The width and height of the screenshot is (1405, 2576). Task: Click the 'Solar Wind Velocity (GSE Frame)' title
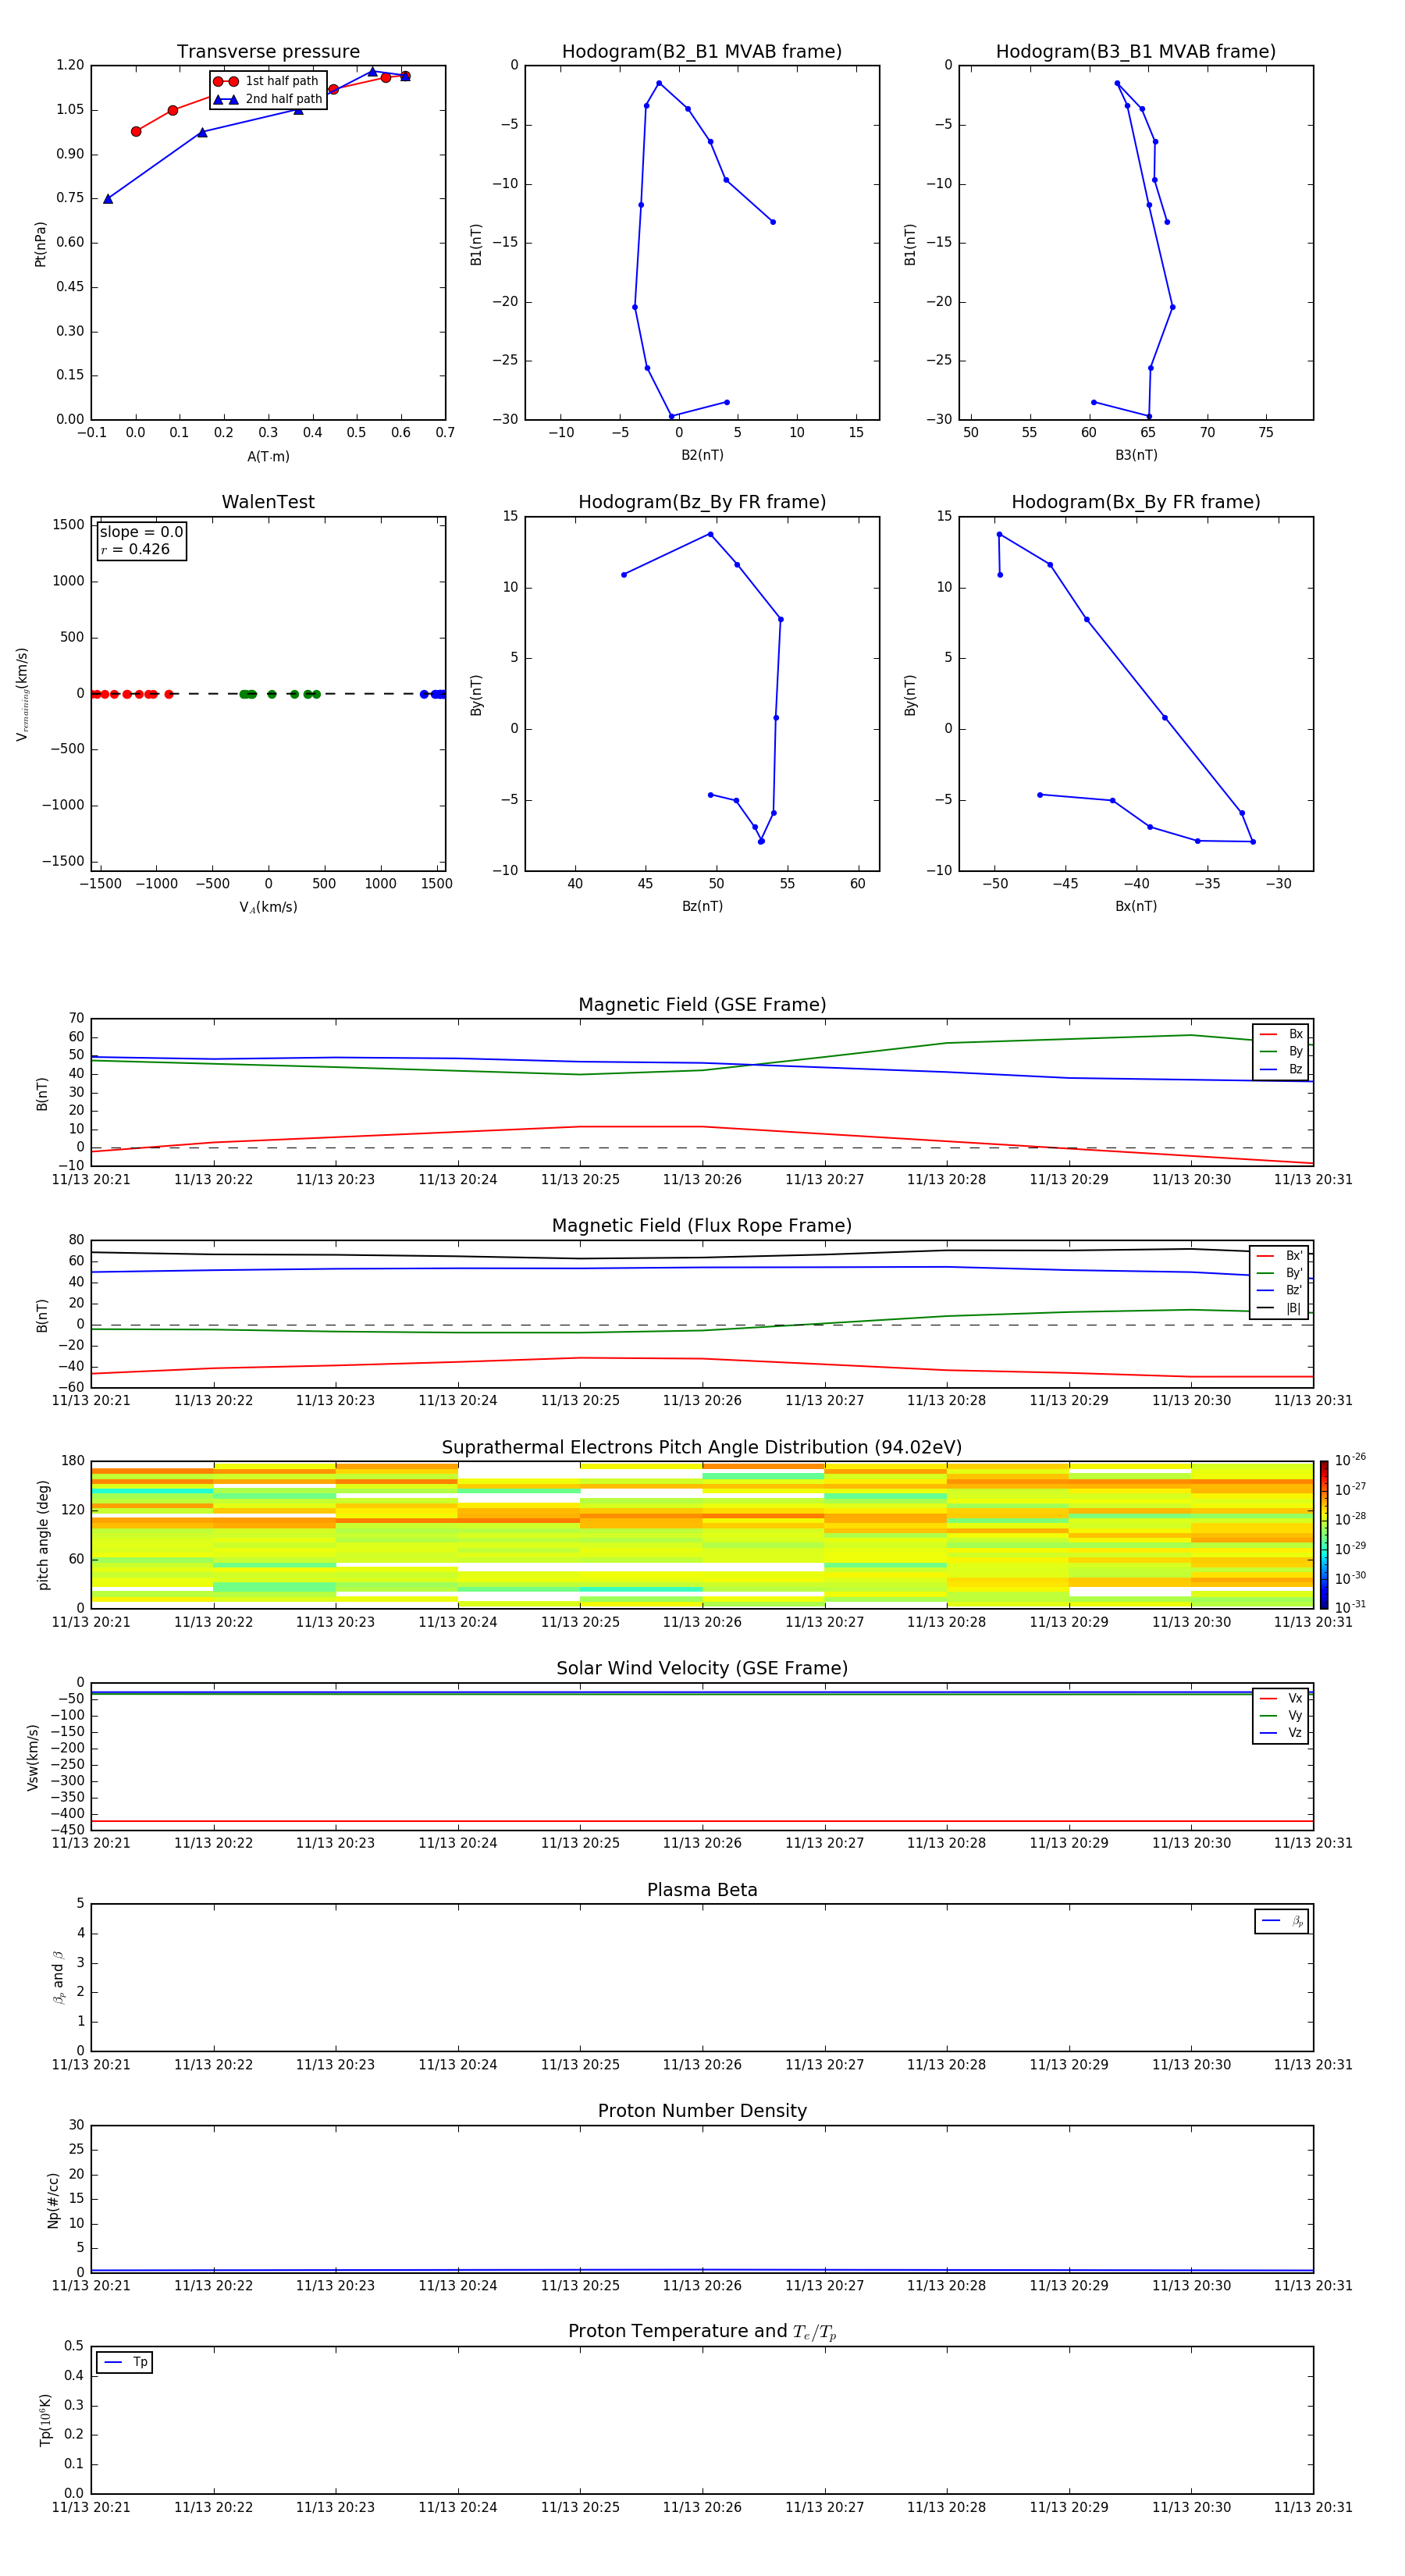702,1669
